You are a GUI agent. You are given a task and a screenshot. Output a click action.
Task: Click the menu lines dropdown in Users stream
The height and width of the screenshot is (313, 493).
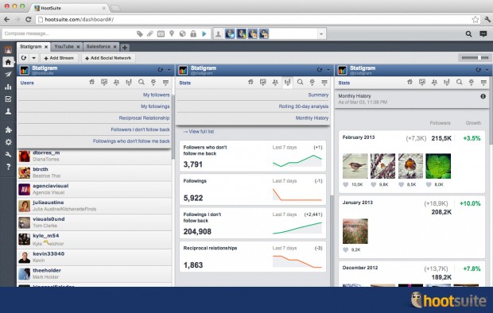(x=165, y=83)
